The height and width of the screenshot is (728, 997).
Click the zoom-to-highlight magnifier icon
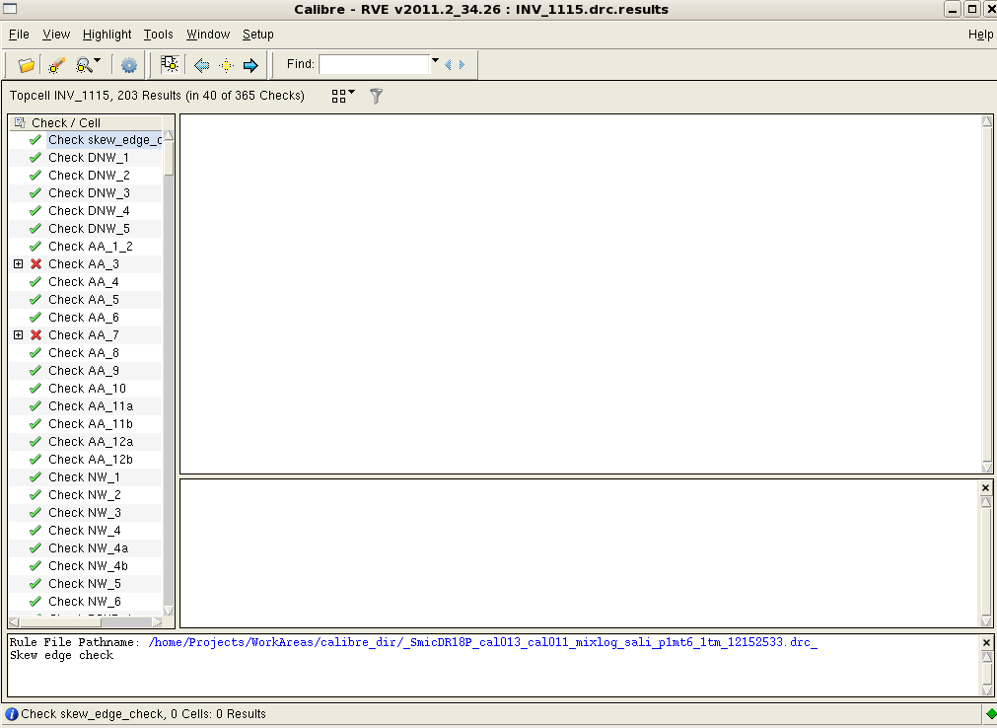83,65
